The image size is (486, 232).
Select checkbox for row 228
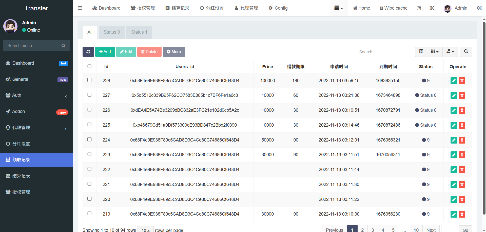pyautogui.click(x=89, y=80)
